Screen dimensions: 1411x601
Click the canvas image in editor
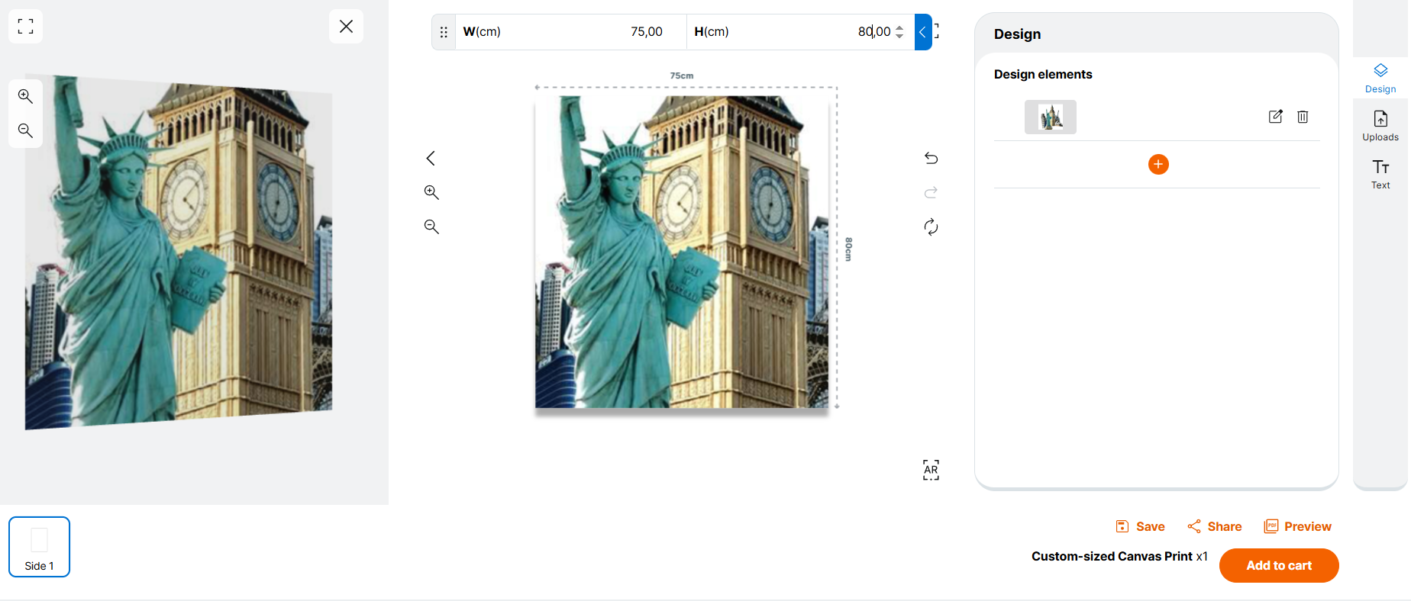(682, 252)
